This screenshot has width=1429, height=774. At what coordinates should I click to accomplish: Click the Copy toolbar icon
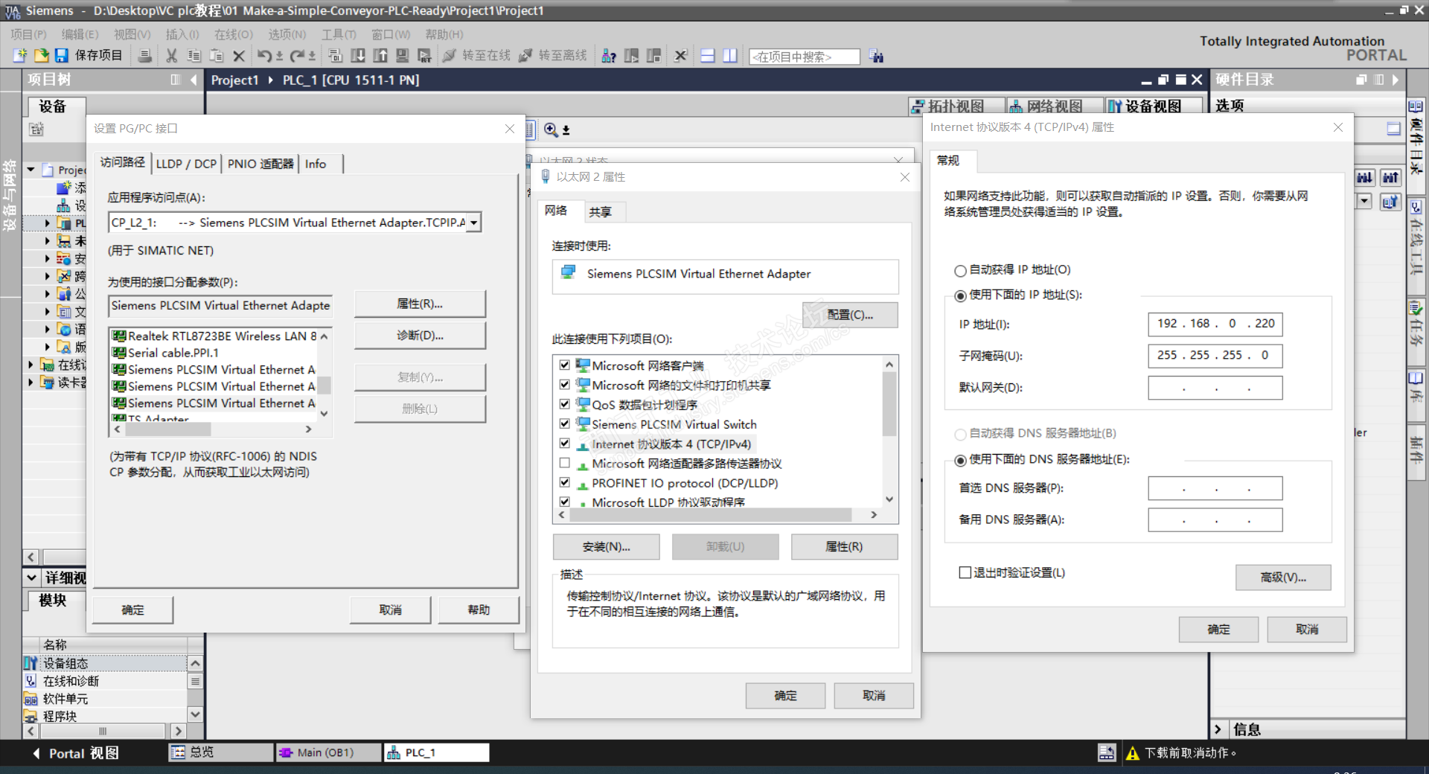coord(194,56)
